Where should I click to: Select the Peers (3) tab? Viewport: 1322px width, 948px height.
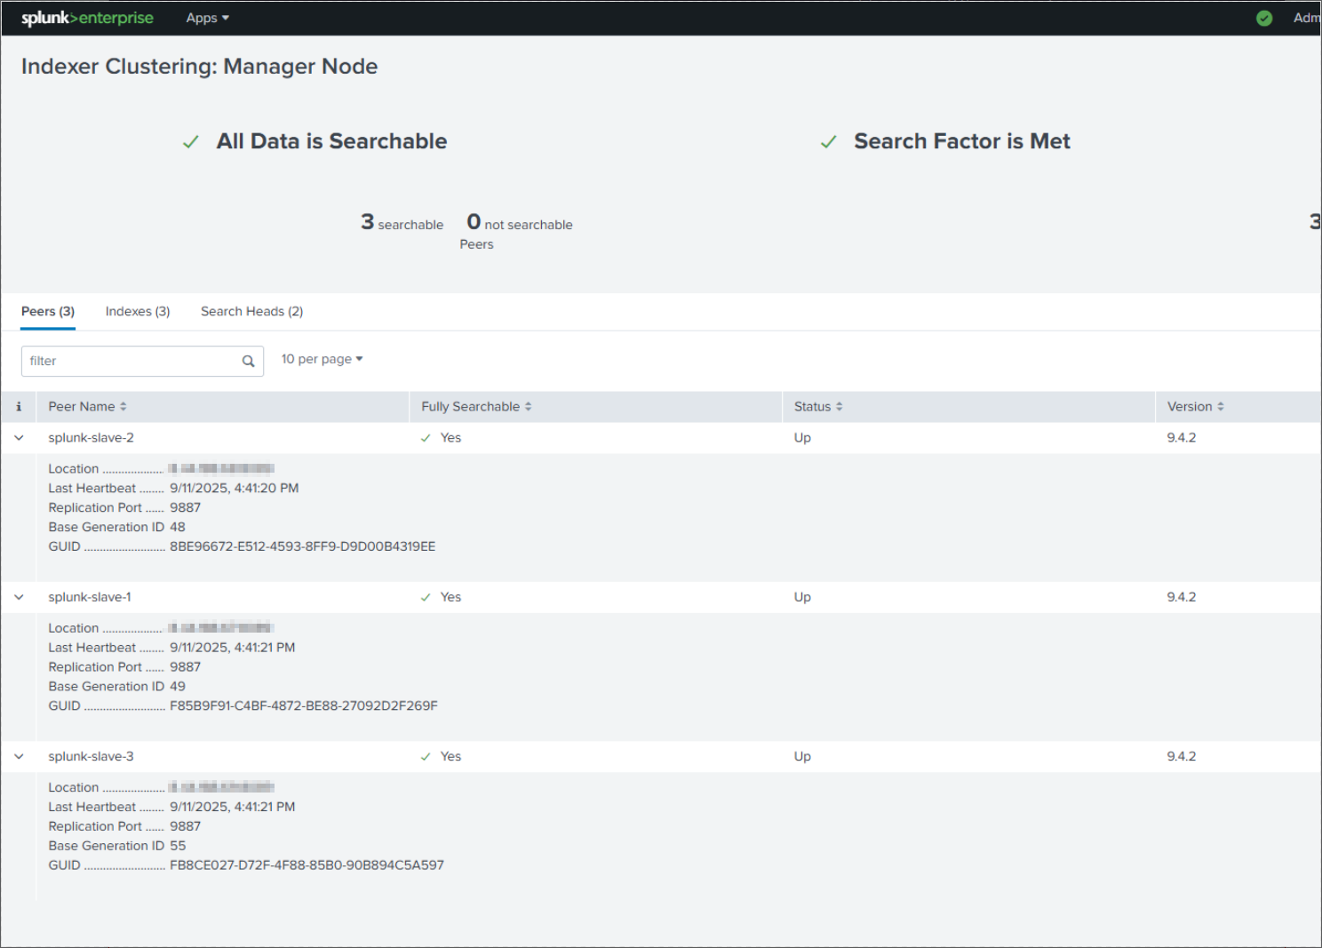[48, 311]
